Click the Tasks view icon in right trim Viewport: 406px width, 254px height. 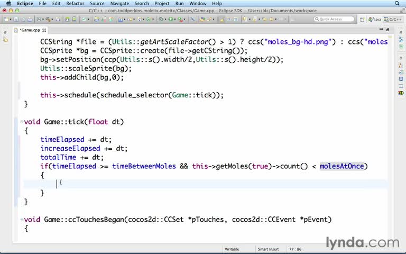click(401, 72)
